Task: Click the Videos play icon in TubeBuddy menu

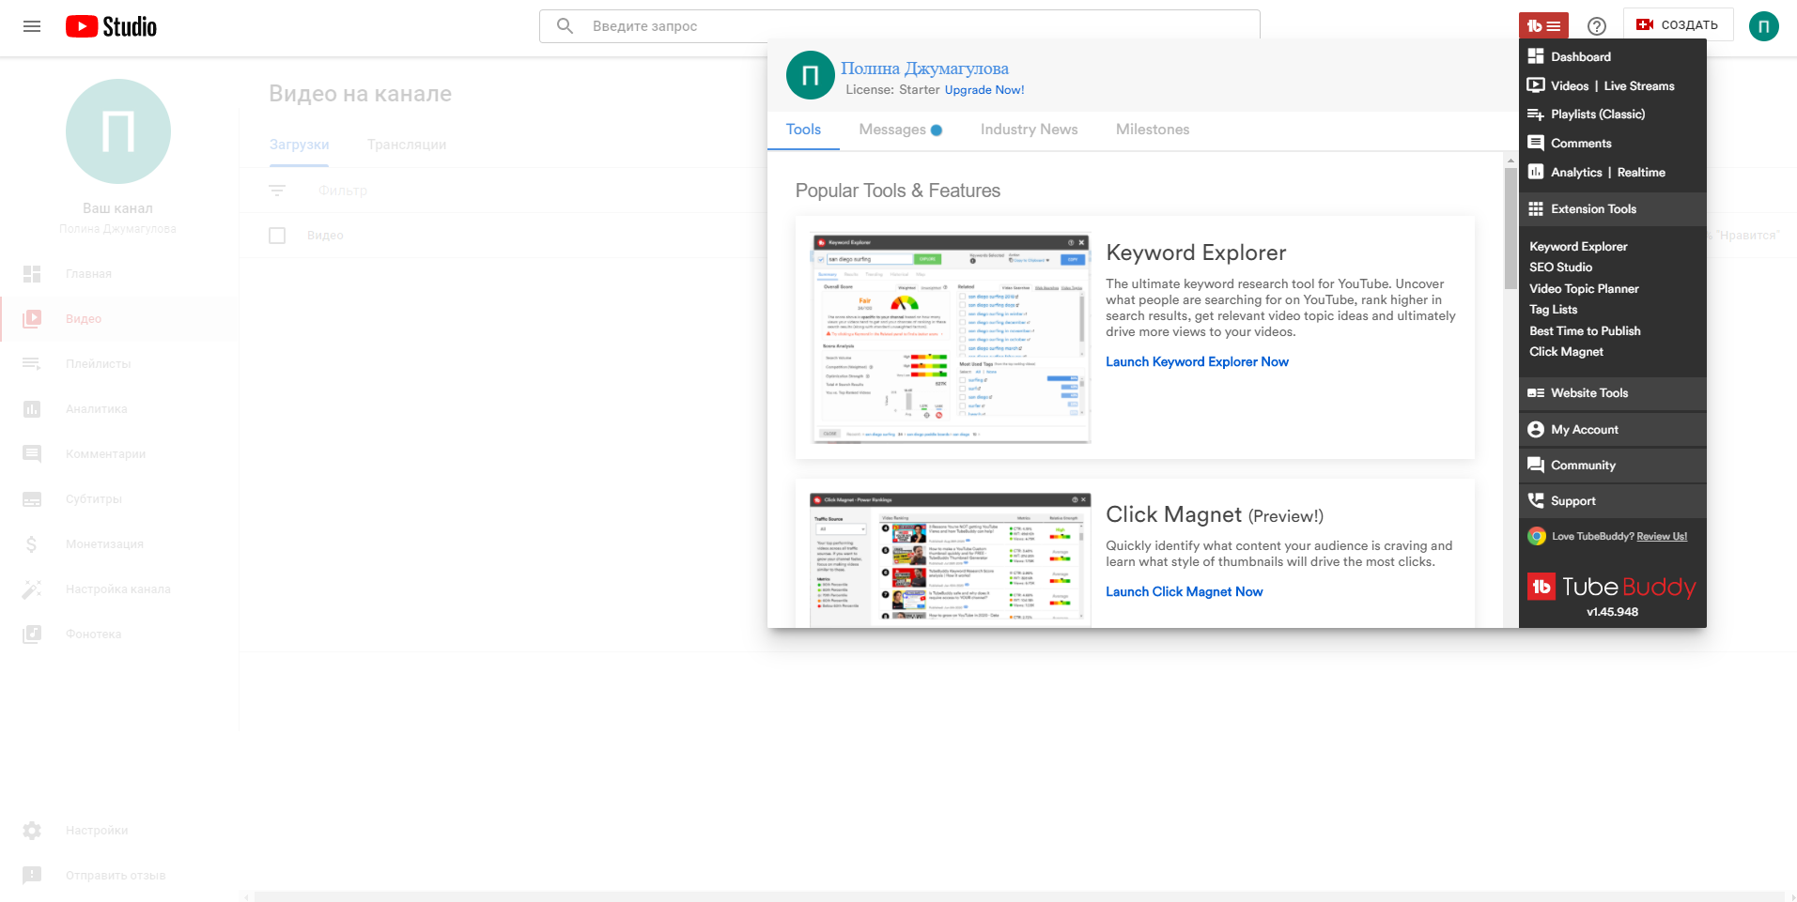Action: 1536,85
